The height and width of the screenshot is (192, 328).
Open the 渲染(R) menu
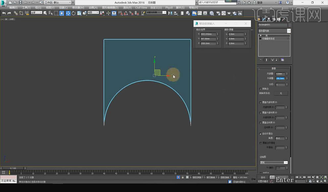[127, 8]
